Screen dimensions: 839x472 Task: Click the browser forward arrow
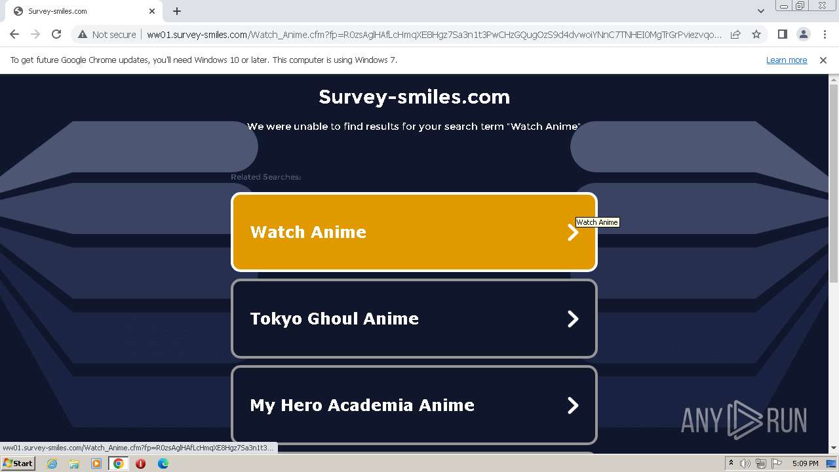pos(35,34)
